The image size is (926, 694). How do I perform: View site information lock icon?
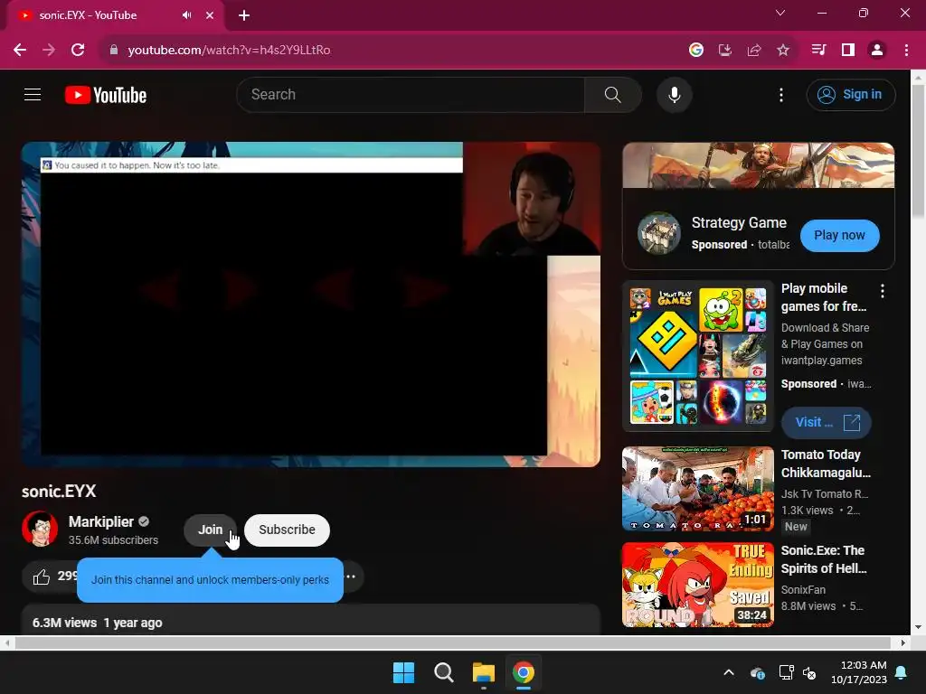113,51
